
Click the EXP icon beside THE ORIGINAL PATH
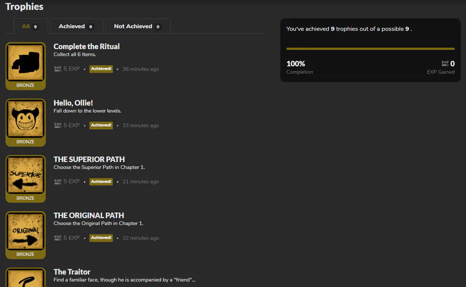click(x=57, y=238)
